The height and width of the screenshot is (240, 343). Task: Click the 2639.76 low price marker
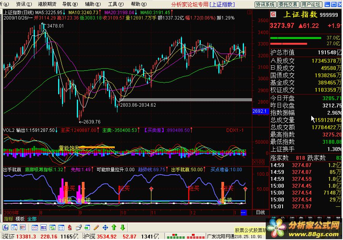pyautogui.click(x=92, y=122)
